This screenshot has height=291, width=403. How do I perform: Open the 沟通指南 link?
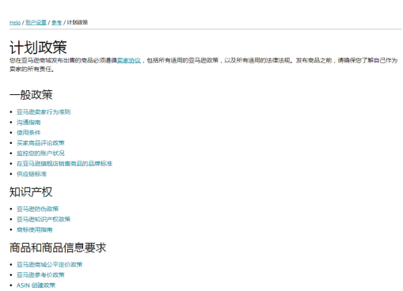(29, 123)
